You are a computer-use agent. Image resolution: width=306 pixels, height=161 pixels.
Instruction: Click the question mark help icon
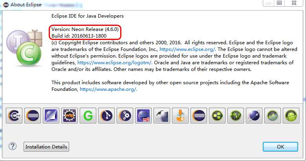(13, 146)
